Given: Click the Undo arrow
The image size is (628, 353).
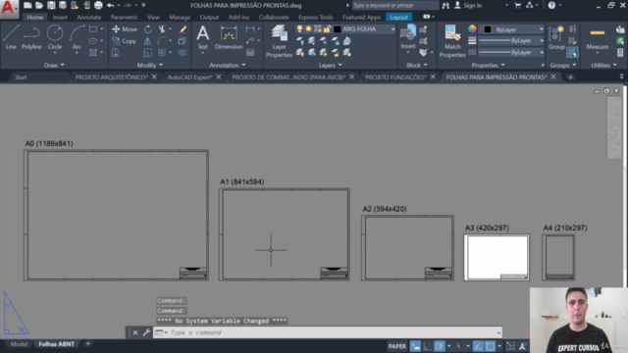Looking at the screenshot, I should click(x=111, y=5).
